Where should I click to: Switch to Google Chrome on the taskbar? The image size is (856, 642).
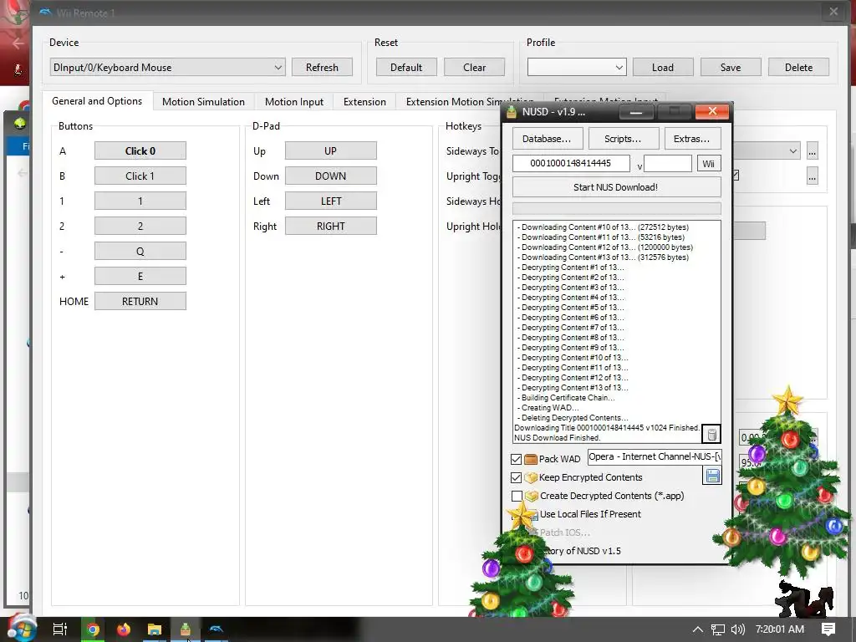tap(94, 629)
